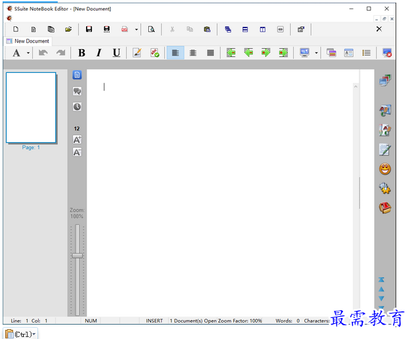Copy selection to clipboard

pyautogui.click(x=190, y=29)
